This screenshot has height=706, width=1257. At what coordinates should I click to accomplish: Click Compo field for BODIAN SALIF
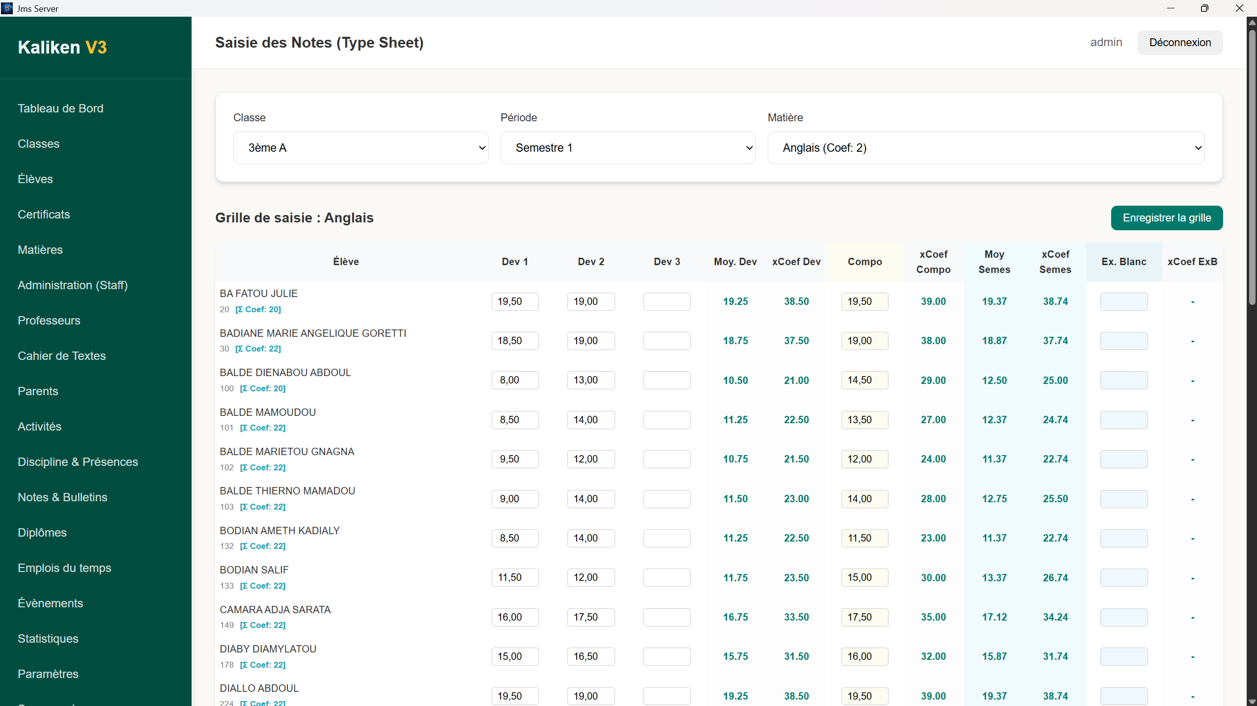tap(865, 578)
